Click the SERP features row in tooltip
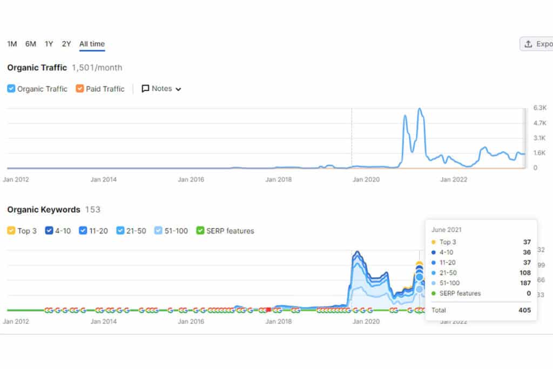This screenshot has height=369, width=553. pyautogui.click(x=481, y=293)
